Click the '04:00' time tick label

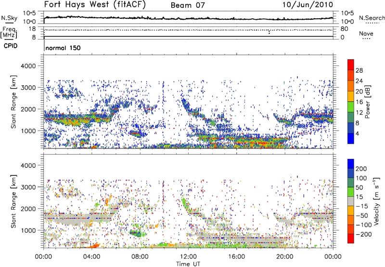pyautogui.click(x=91, y=257)
